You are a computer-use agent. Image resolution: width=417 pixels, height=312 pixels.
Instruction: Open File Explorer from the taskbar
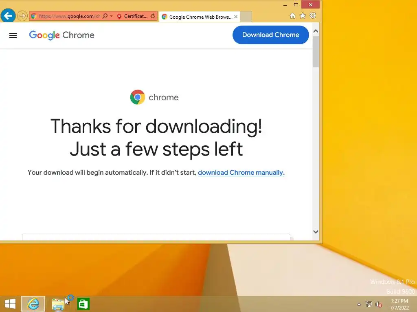[x=58, y=304]
